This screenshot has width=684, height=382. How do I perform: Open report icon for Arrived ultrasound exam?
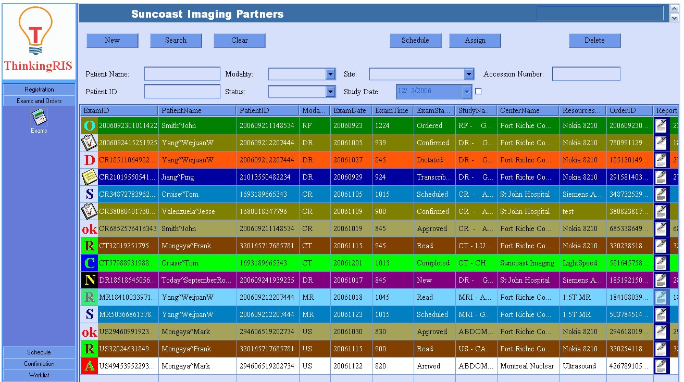click(x=661, y=366)
